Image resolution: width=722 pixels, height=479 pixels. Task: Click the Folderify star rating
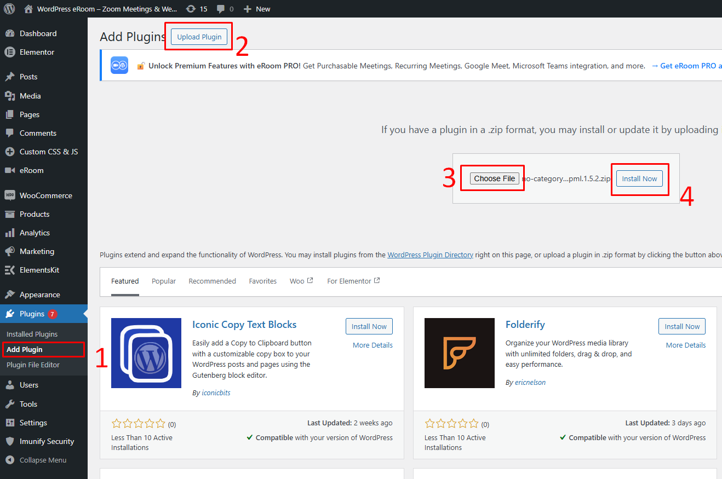pyautogui.click(x=451, y=424)
